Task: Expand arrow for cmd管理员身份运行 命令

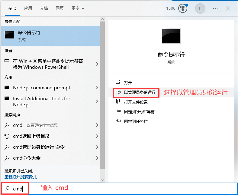Action: 97,147
